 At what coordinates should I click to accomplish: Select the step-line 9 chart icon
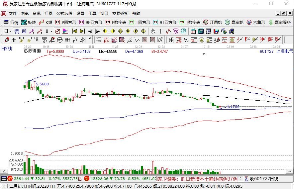[40, 31]
